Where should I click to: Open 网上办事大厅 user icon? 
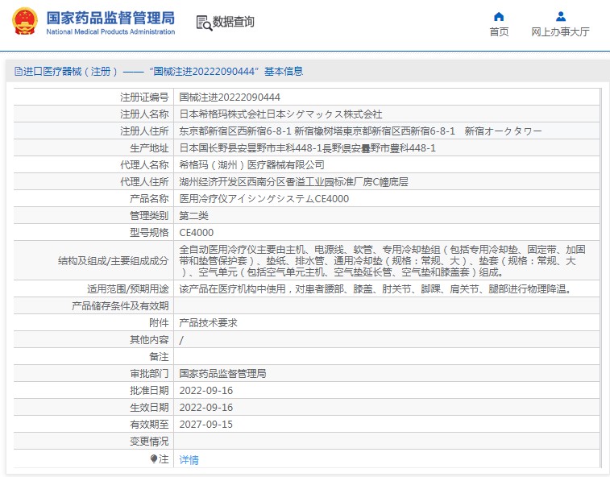pyautogui.click(x=561, y=16)
